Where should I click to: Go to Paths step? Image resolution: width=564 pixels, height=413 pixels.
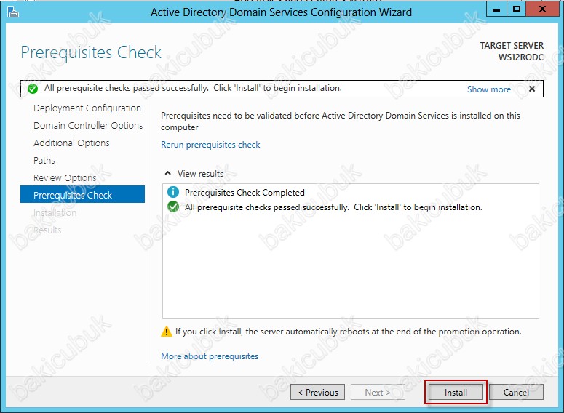[44, 160]
